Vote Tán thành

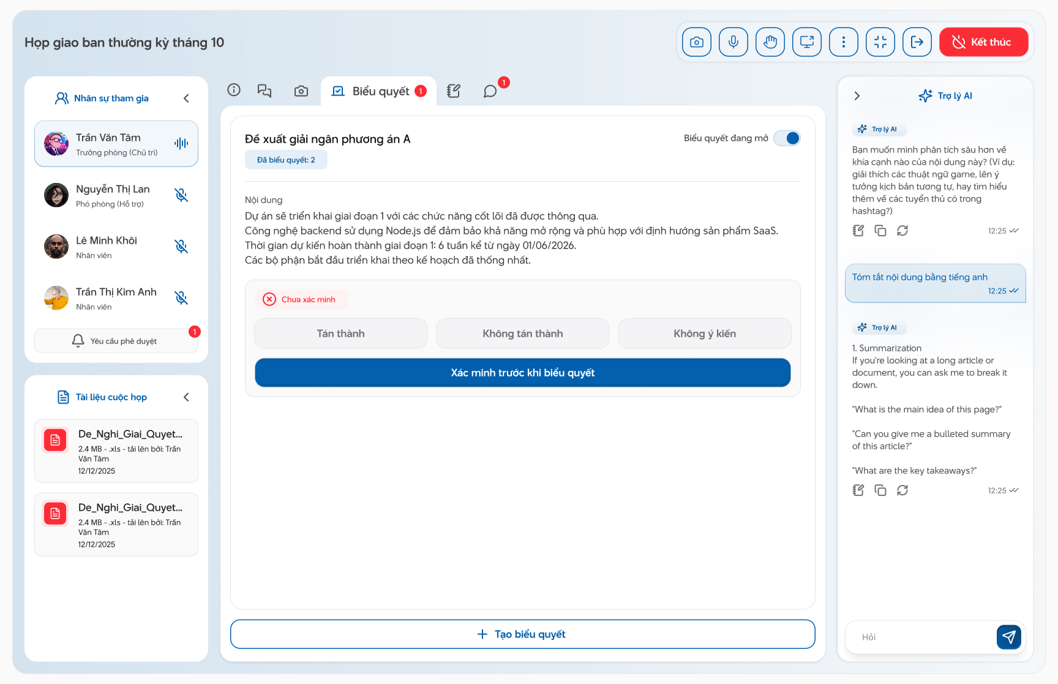(x=341, y=334)
